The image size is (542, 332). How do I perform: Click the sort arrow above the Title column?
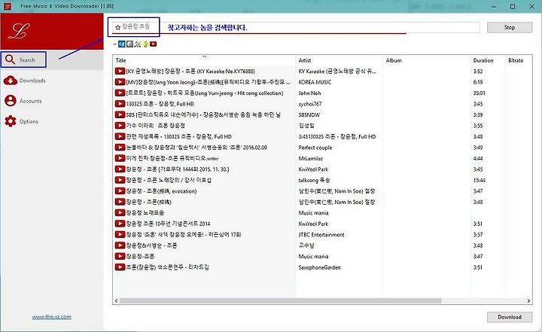204,56
